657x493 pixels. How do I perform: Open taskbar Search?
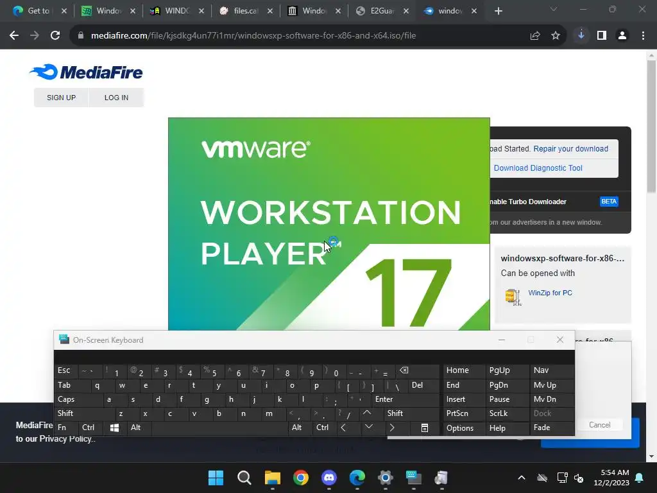[x=244, y=478]
